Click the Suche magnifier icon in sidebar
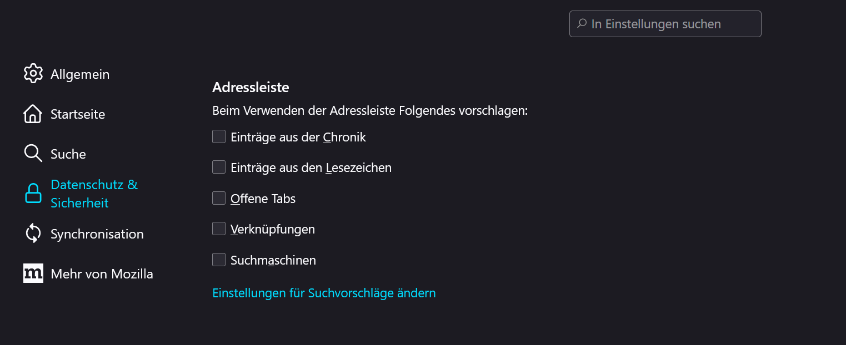This screenshot has height=345, width=846. [x=33, y=154]
